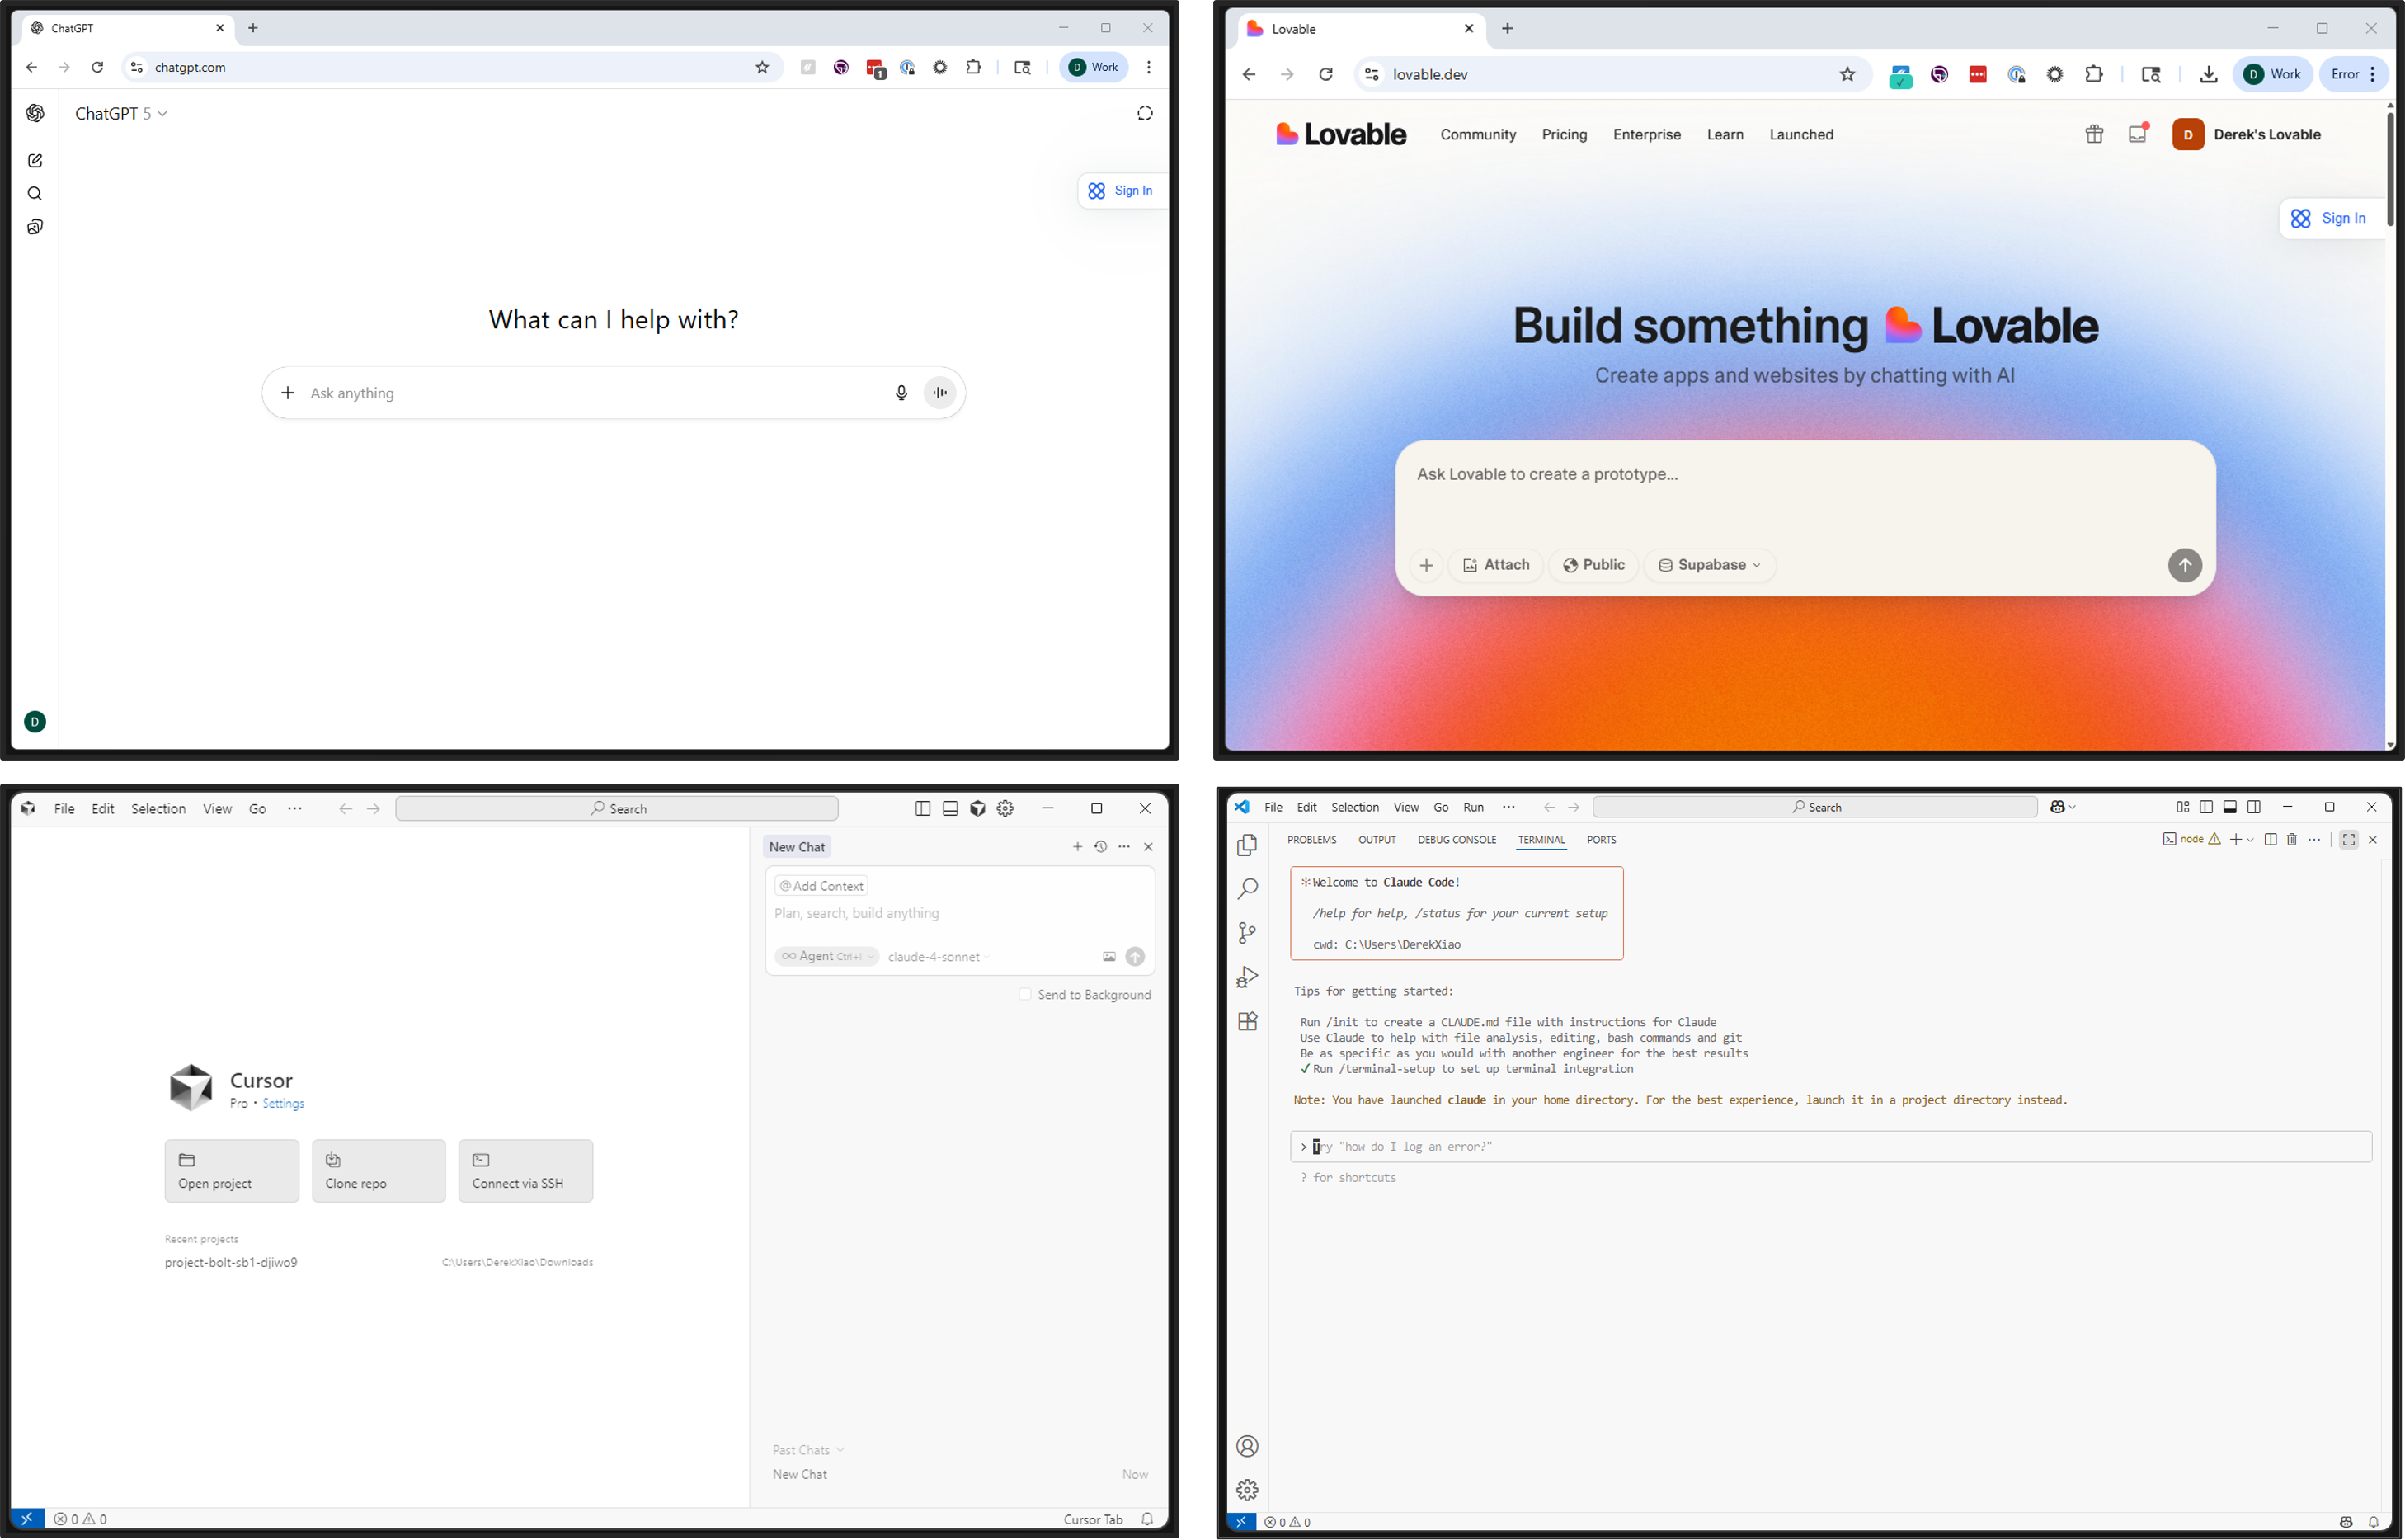Click Clone repo button in Cursor
The width and height of the screenshot is (2405, 1540).
378,1171
